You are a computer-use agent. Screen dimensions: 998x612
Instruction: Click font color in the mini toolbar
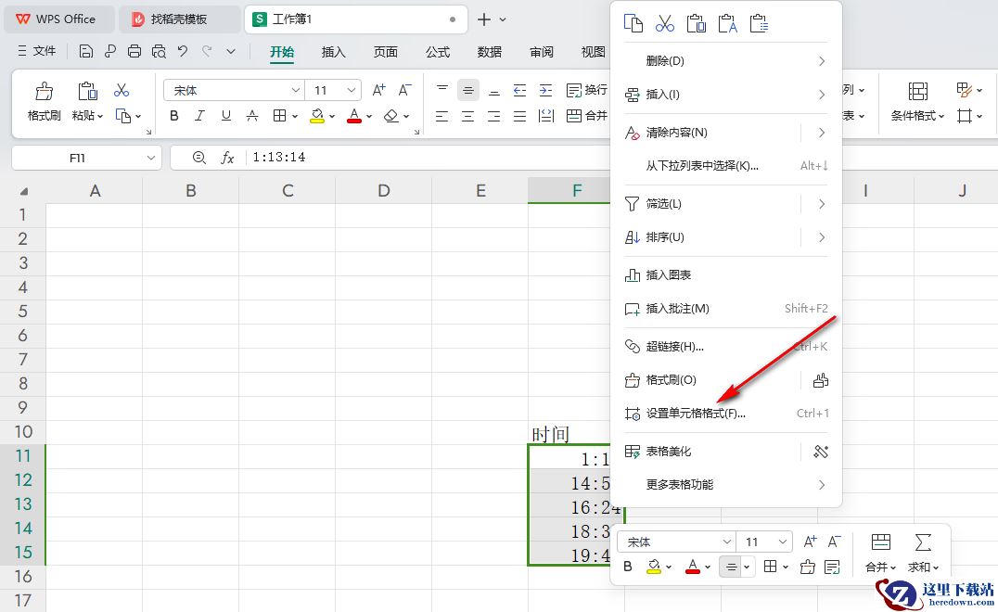click(x=693, y=567)
